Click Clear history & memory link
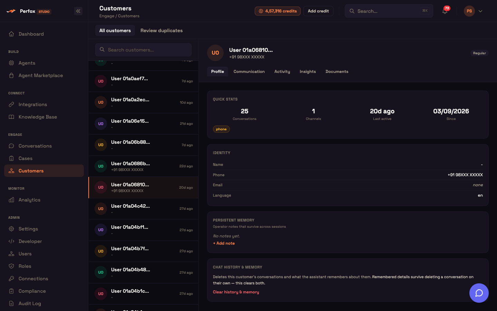This screenshot has height=311, width=497. point(236,292)
